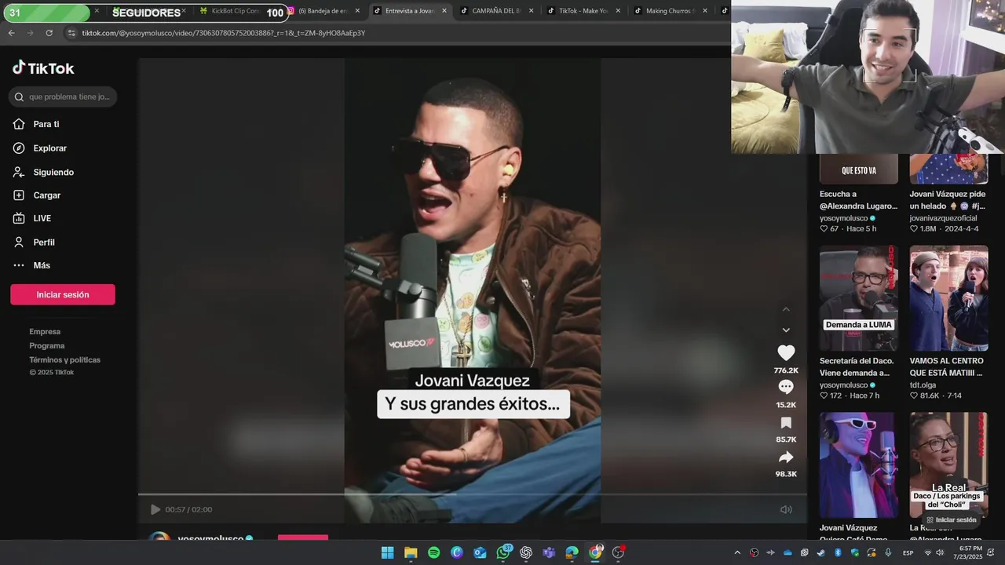Open Términos y políticas link
Screen dimensions: 1005x565
click(65, 360)
